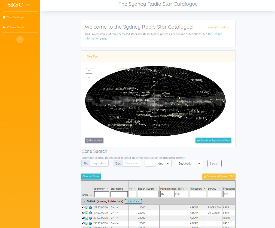Click blue globe icon in 1367.5 row
The width and height of the screenshot is (275, 228).
pos(90,218)
